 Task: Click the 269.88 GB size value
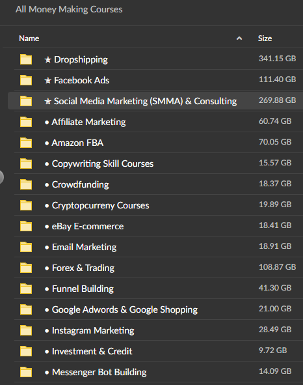tap(277, 100)
